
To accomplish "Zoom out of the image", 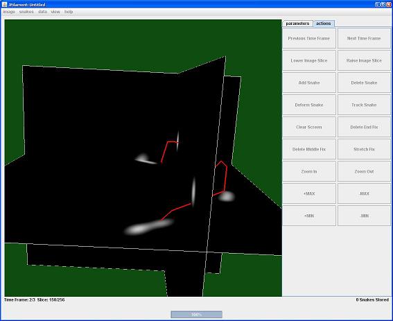I will 364,171.
